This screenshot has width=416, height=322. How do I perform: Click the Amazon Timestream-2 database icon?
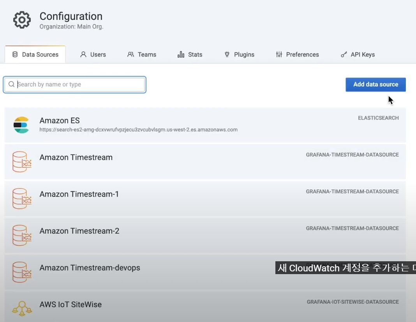coord(22,236)
